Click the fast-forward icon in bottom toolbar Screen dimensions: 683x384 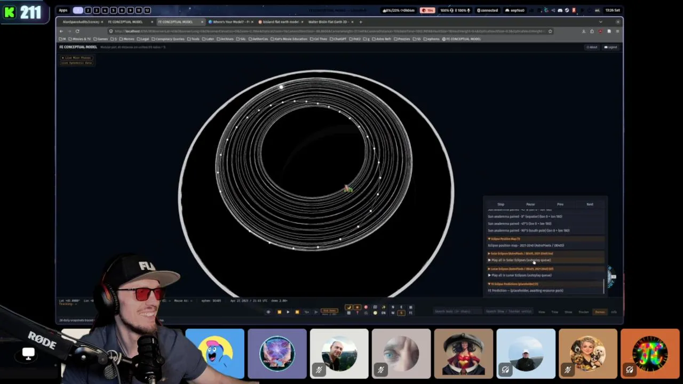297,312
